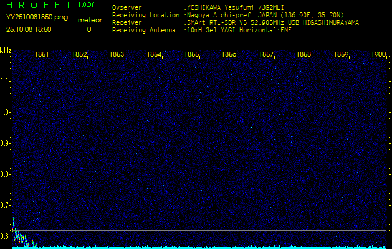Click the 1858 time marker
Image resolution: width=392 pixels, height=249 pixels.
304,54
